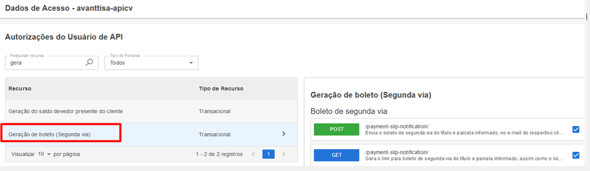590x171 pixels.
Task: Click the Boleto de segunda via heading
Action: coord(349,111)
